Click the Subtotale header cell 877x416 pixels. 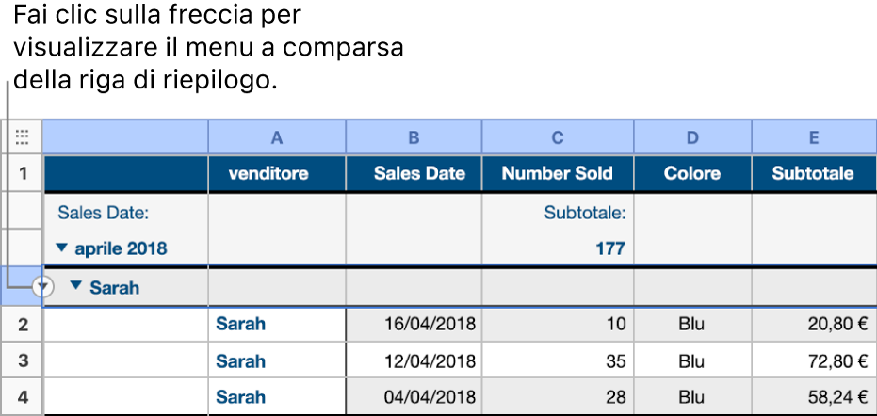coord(813,173)
